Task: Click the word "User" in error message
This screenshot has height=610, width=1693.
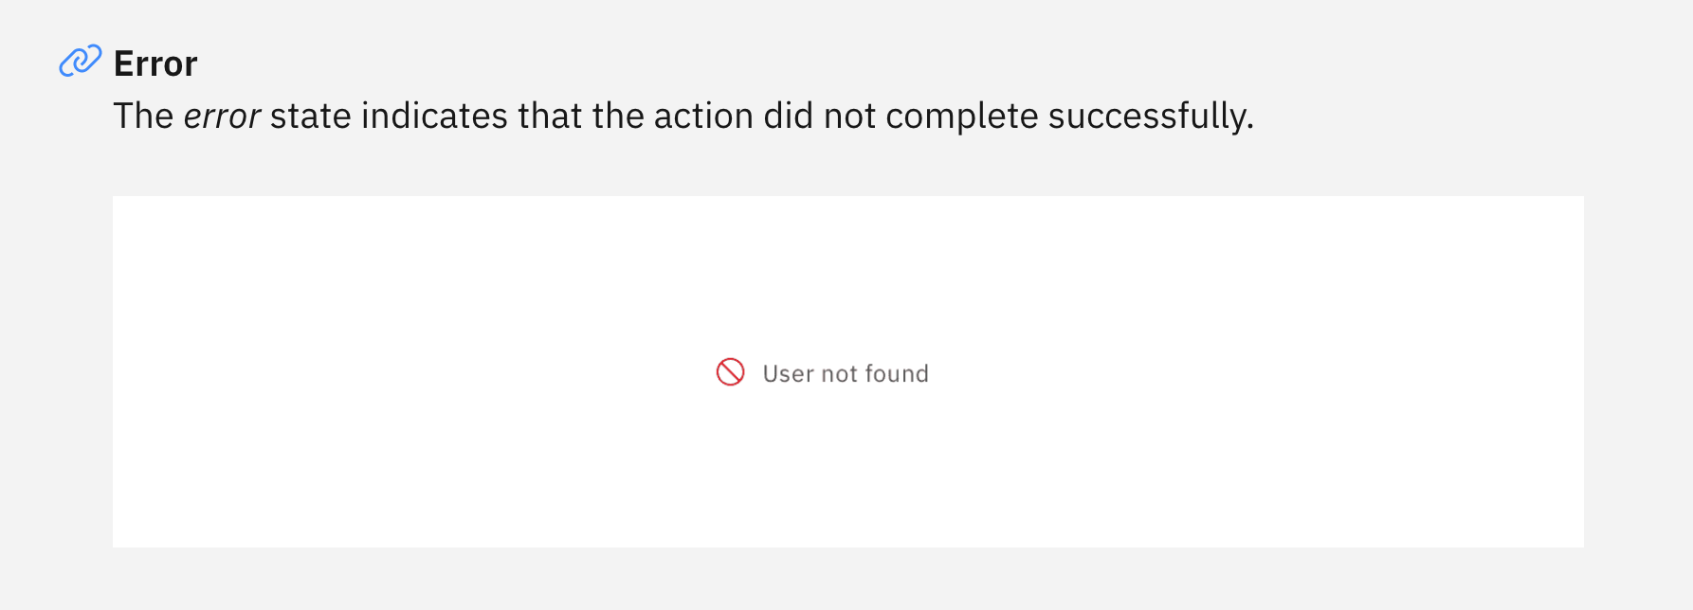Action: 789,374
